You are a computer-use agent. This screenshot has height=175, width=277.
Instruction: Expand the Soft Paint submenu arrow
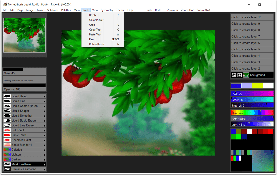(44, 130)
